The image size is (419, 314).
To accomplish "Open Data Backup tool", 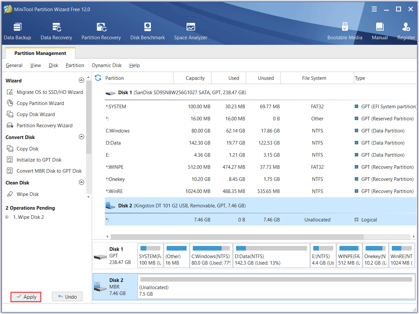I will point(17,31).
